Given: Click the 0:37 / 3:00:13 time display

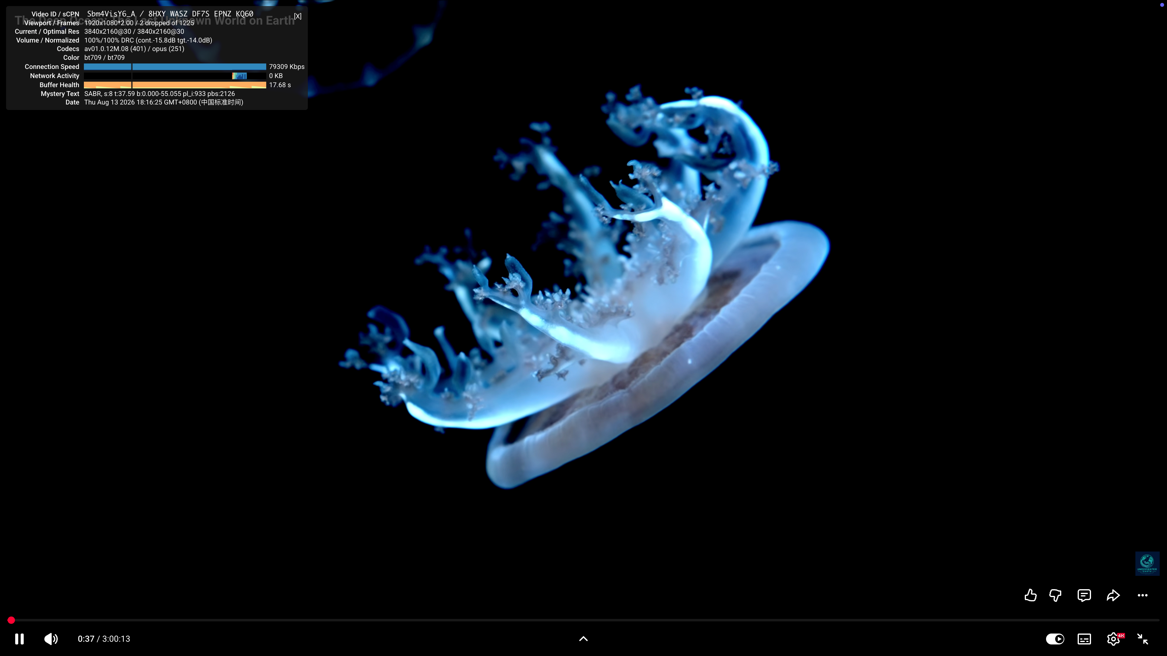Looking at the screenshot, I should (x=104, y=639).
